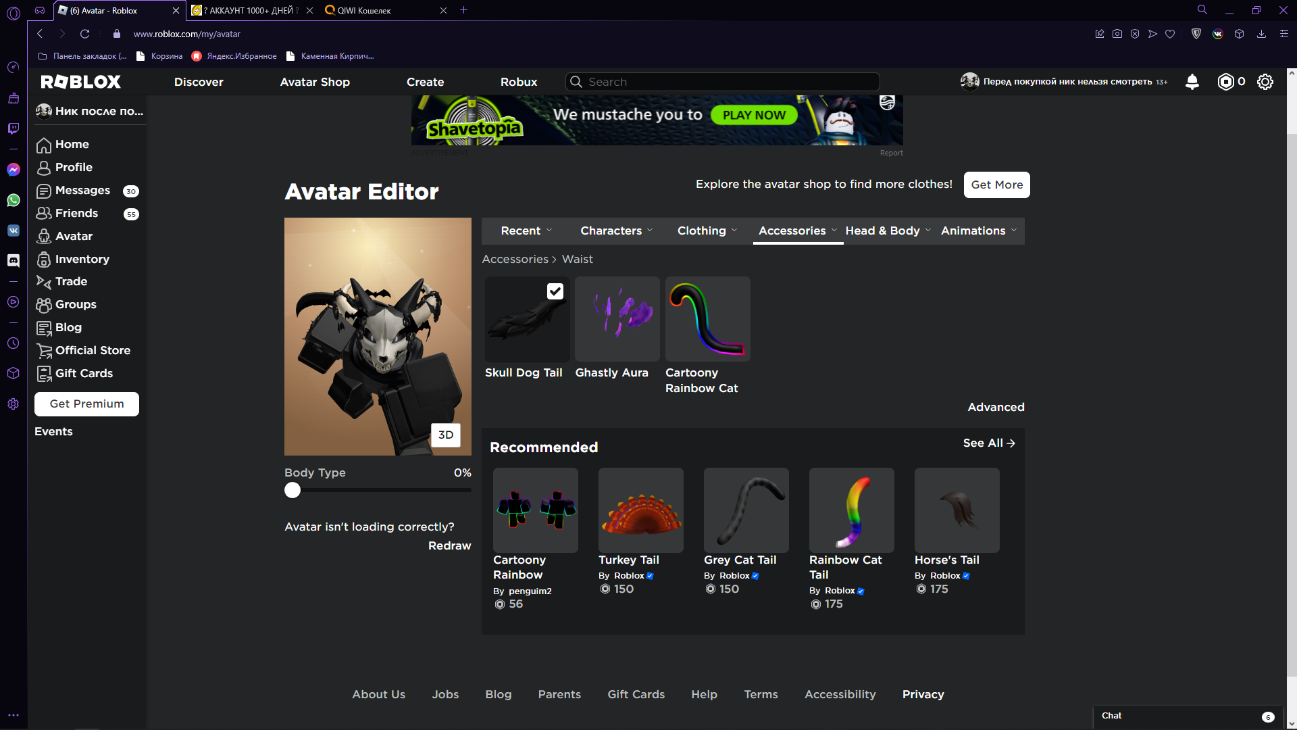The width and height of the screenshot is (1297, 730).
Task: Click the Roblox logo
Action: pos(80,82)
